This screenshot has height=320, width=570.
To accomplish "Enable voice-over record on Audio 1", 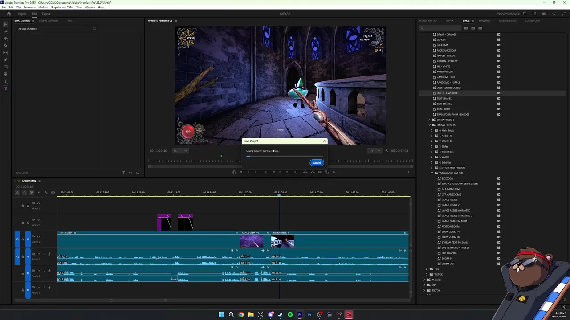I will tap(49, 254).
